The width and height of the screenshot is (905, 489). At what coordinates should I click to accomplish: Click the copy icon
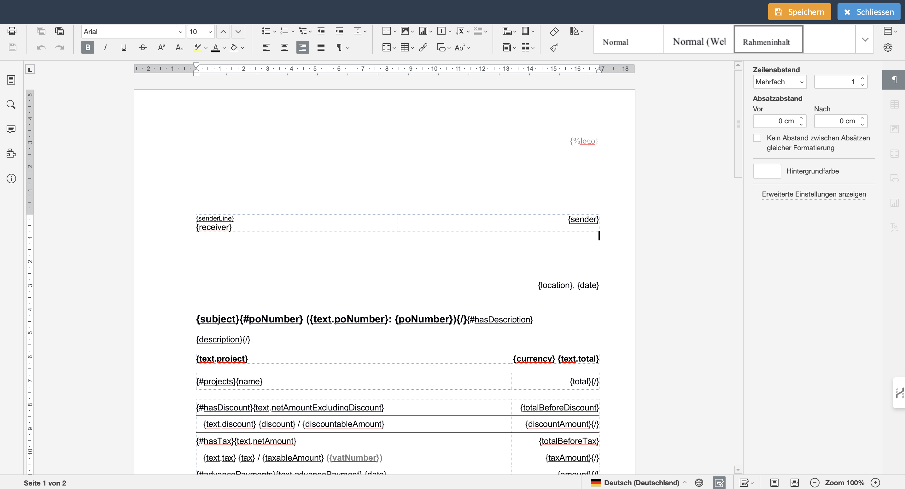click(x=41, y=31)
